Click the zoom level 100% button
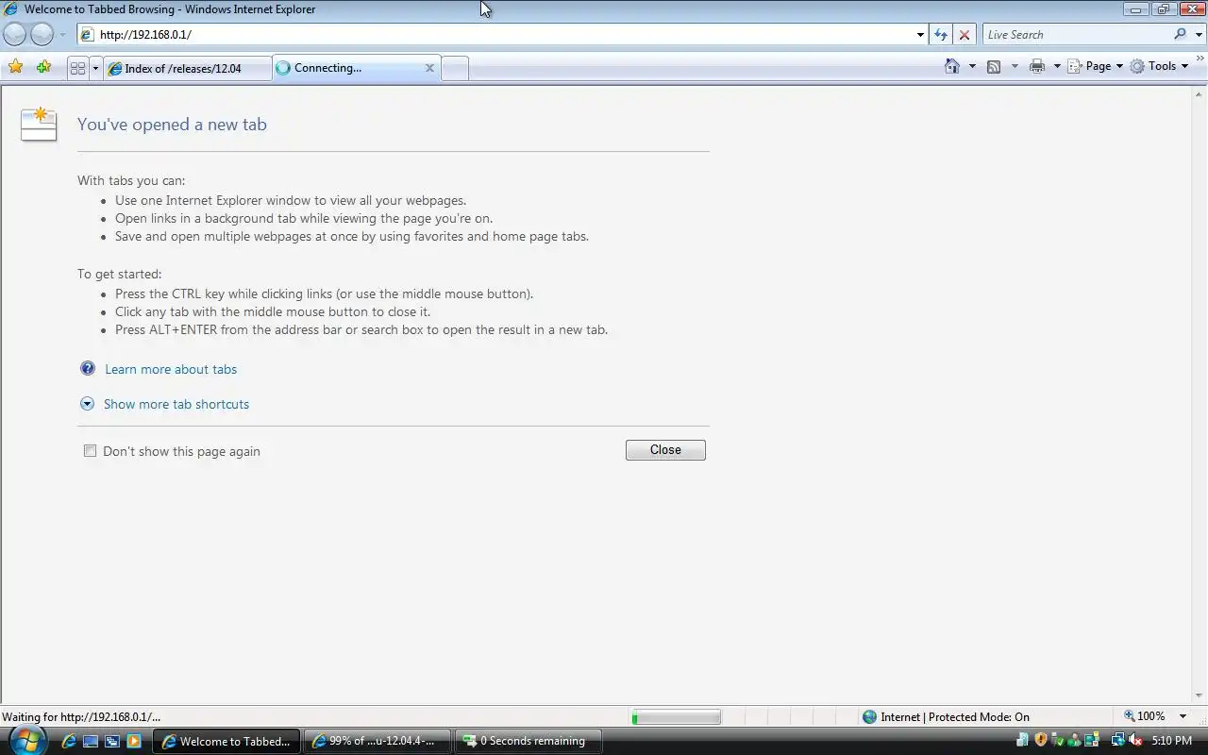Screen dimensions: 1208x755 click(x=1144, y=716)
